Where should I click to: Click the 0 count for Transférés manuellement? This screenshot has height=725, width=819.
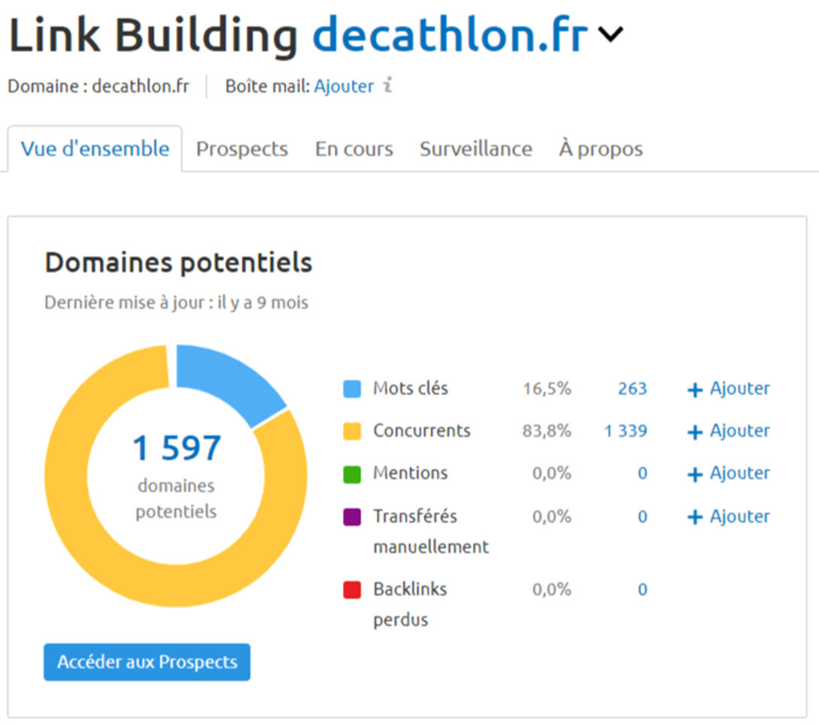coord(642,517)
